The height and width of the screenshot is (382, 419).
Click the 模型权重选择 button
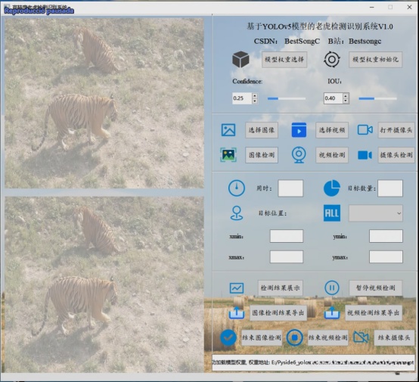284,59
